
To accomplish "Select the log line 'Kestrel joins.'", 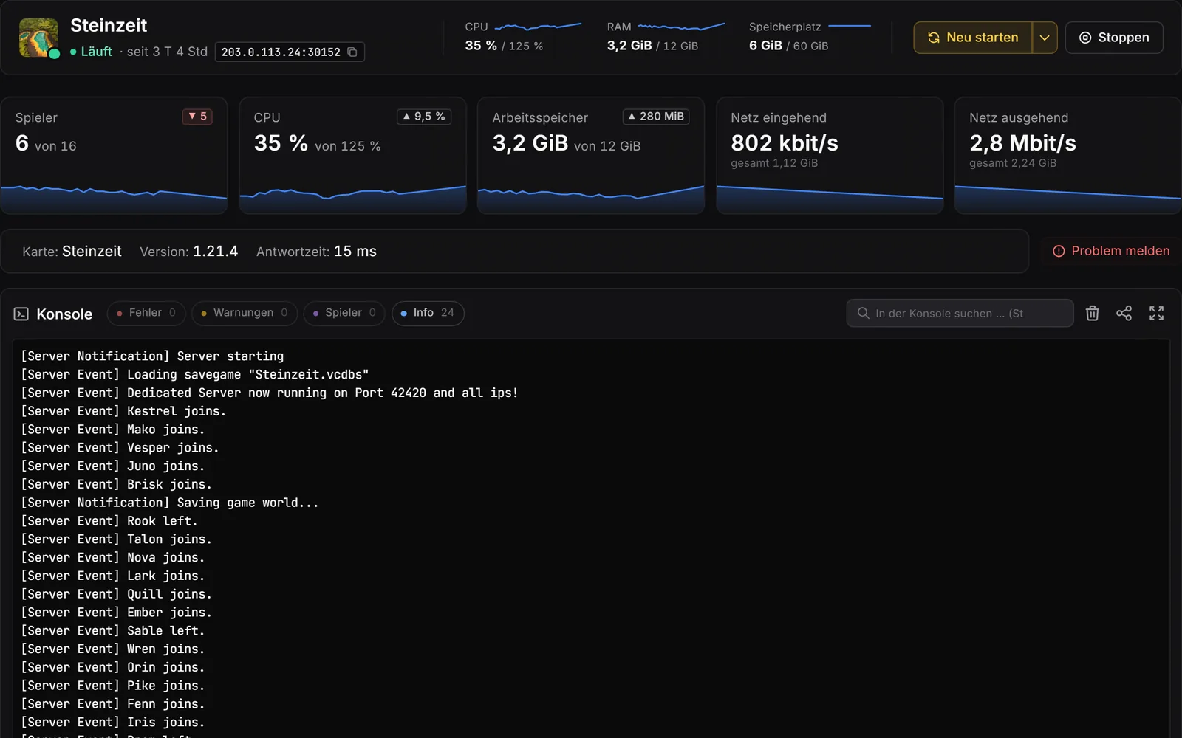I will [x=123, y=411].
